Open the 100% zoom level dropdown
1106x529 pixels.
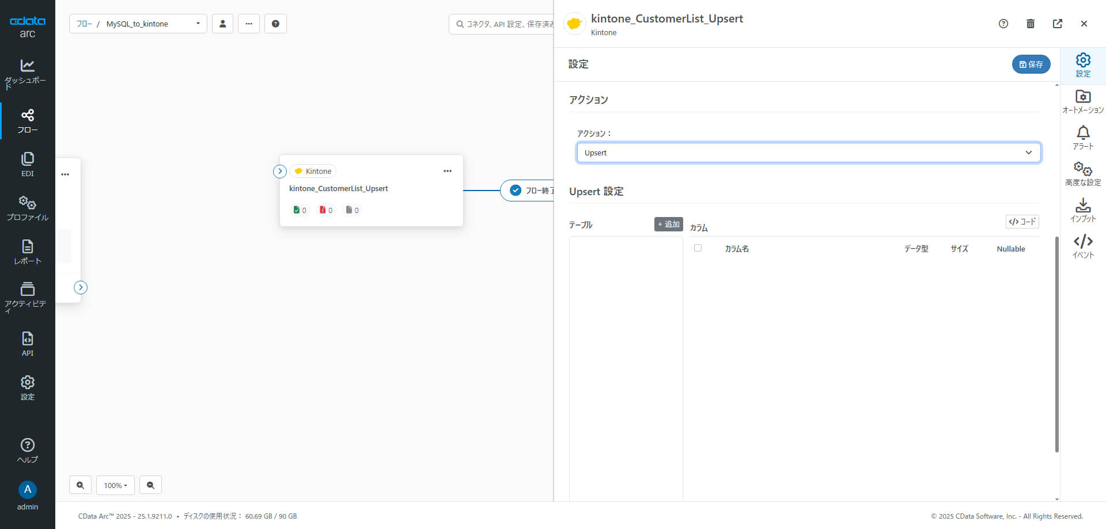pyautogui.click(x=115, y=485)
